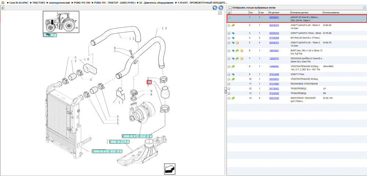Open part number link 87524288
367x176 pixels.
274,74
